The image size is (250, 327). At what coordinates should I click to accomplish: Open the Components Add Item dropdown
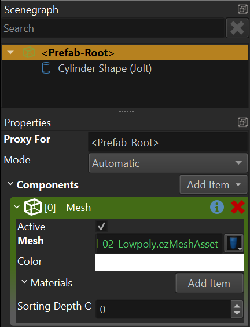point(214,184)
